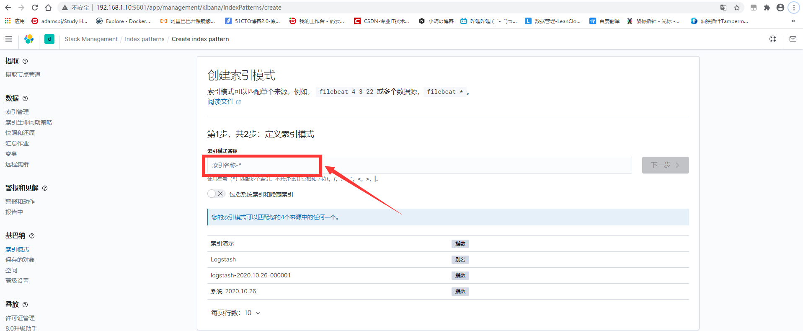Screen dimensions: 803x331
Task: Open the green 'd' space avatar
Action: coord(49,39)
